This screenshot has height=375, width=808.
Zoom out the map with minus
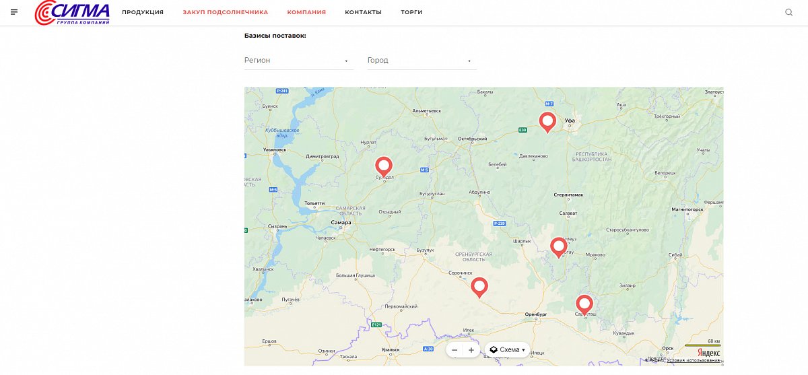[454, 350]
